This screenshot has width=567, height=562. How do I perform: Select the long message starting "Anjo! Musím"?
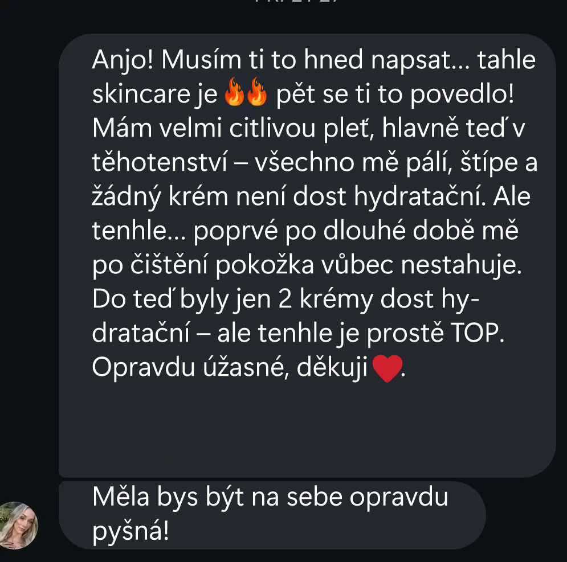pos(307,256)
